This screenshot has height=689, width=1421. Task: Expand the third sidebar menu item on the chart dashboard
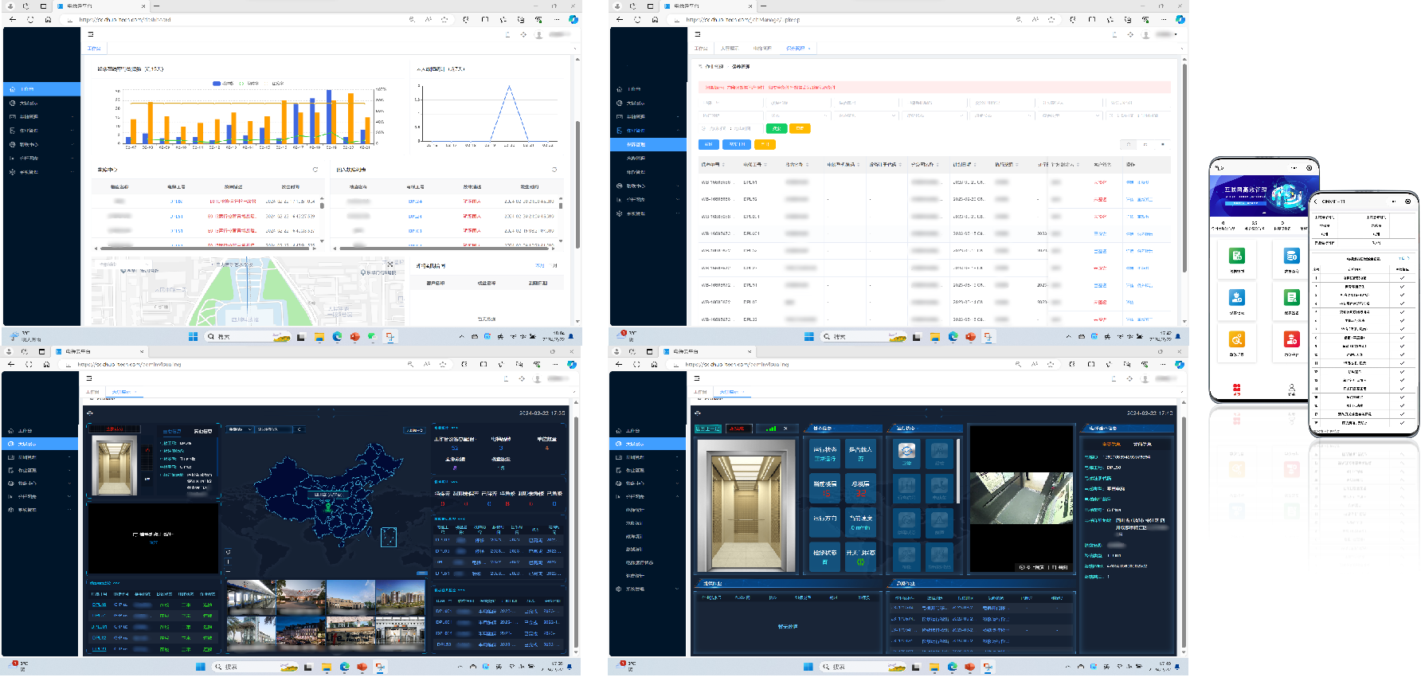click(40, 116)
